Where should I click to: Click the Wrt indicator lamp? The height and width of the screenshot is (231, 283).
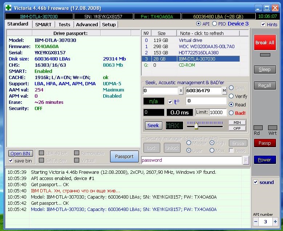(272, 128)
